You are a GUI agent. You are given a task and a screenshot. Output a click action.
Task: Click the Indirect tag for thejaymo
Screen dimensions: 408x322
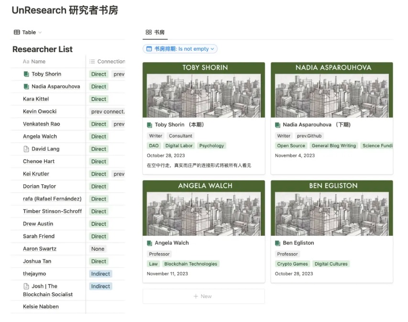coord(100,274)
